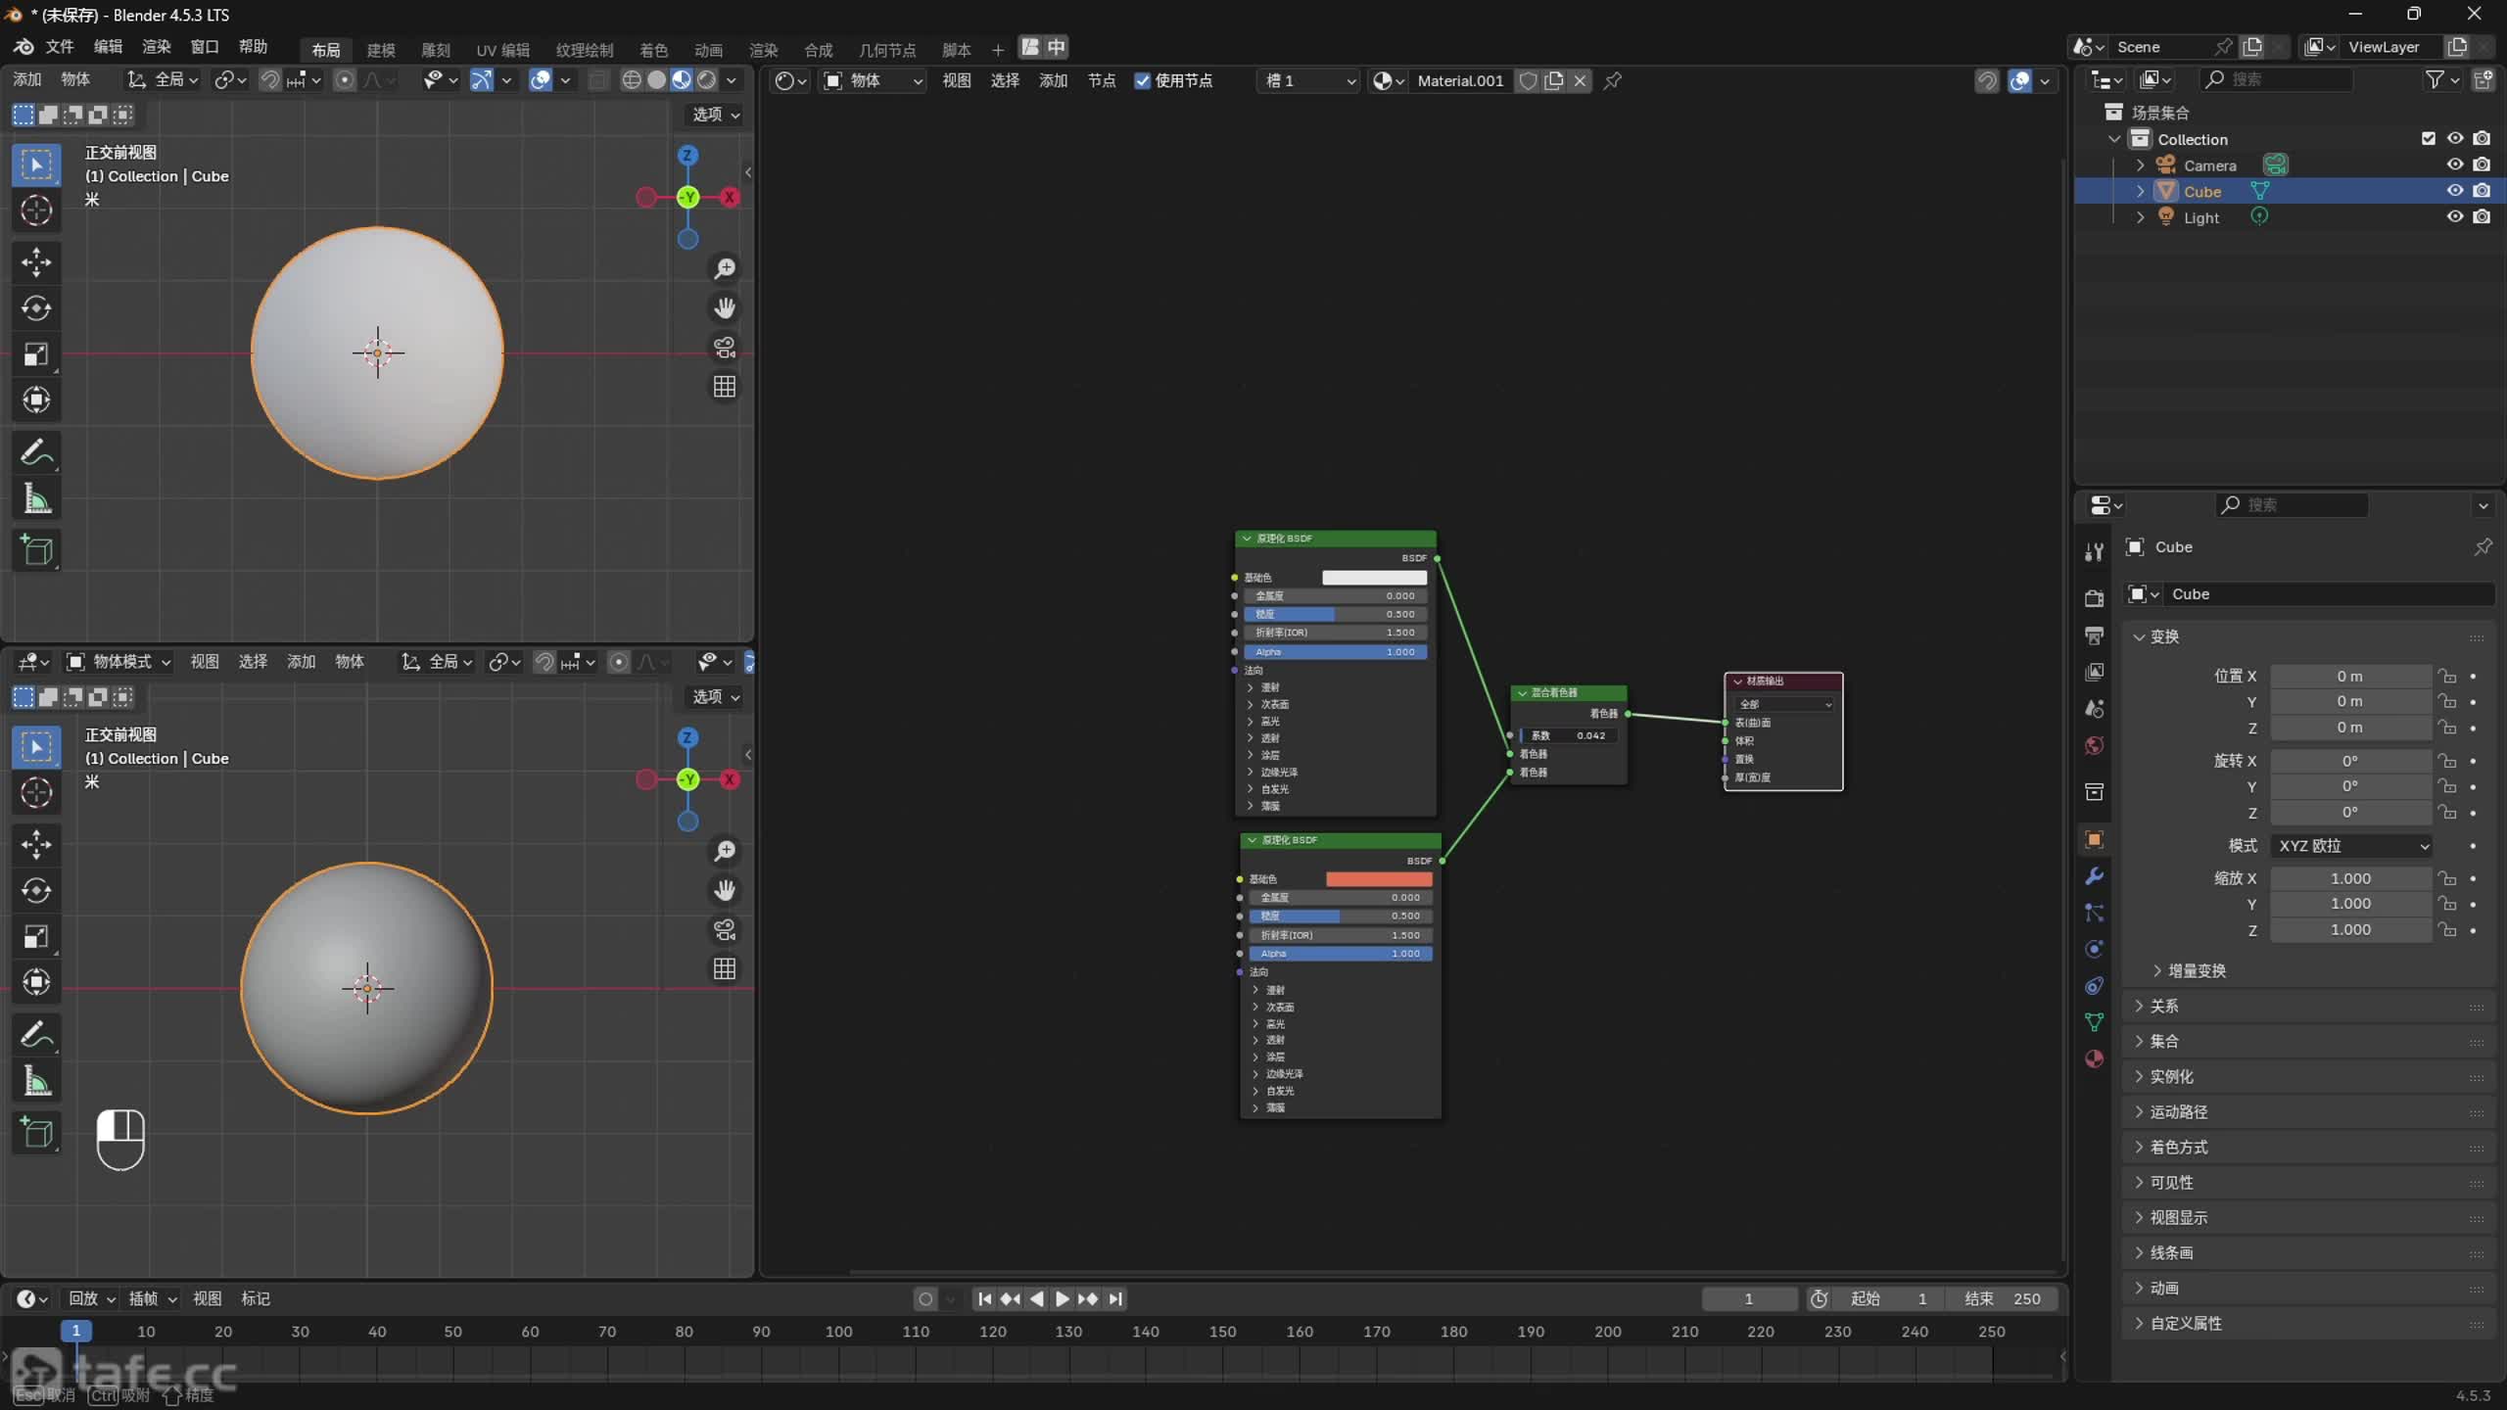2507x1410 pixels.
Task: Select the Rotate tool in top viewport
Action: pyautogui.click(x=36, y=308)
